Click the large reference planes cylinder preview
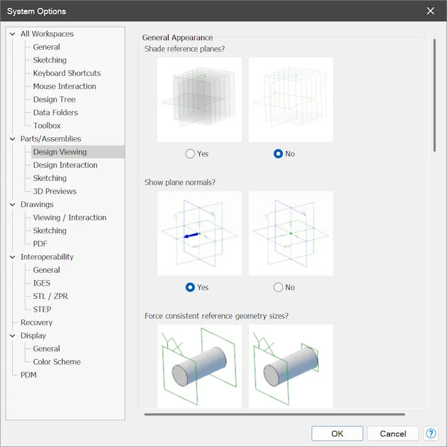 tap(199, 366)
